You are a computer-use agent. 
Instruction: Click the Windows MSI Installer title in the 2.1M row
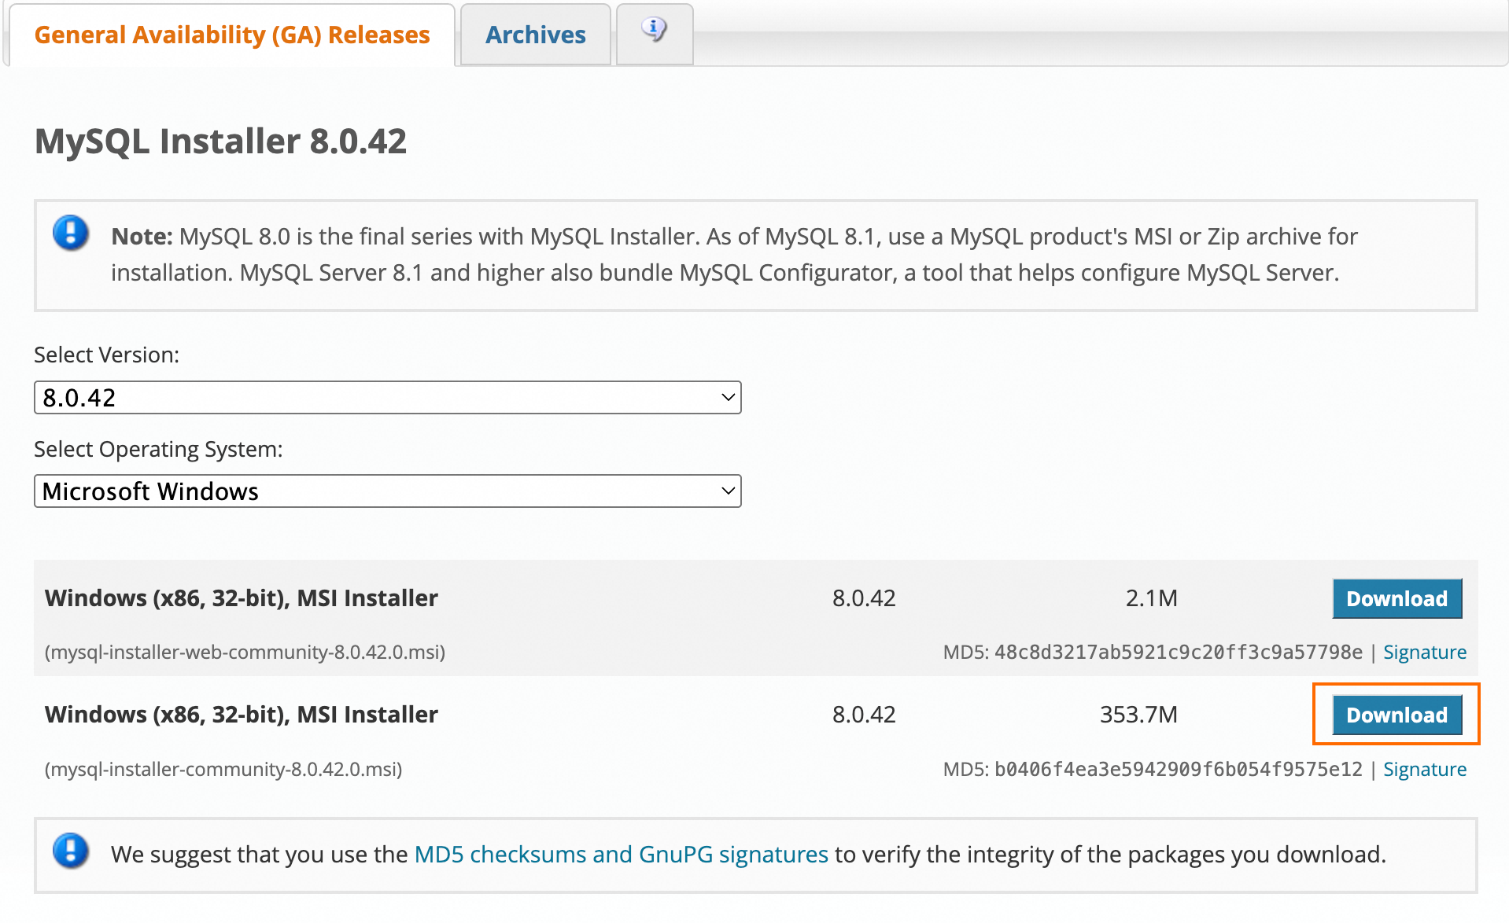(x=241, y=599)
